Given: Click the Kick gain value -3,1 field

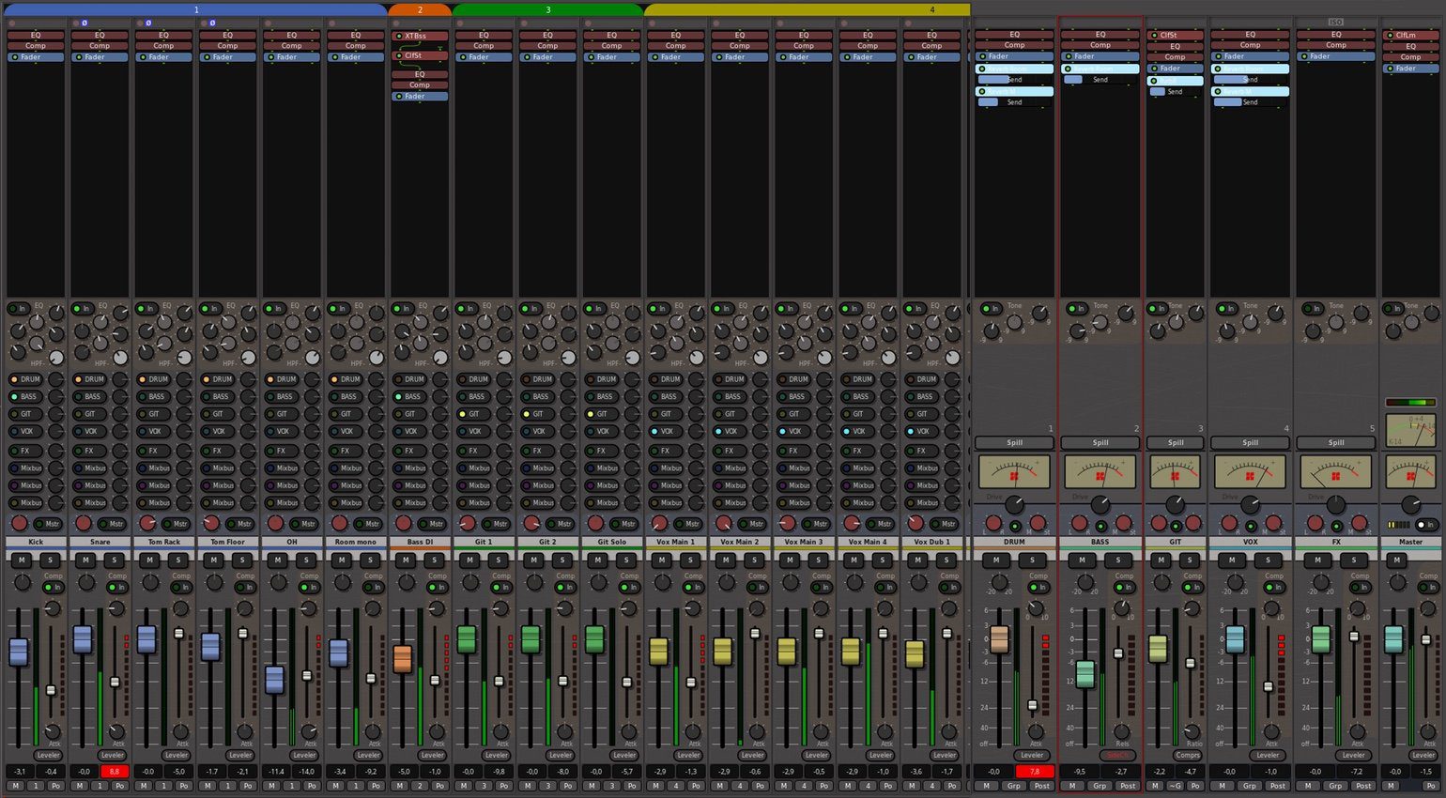Looking at the screenshot, I should point(20,772).
